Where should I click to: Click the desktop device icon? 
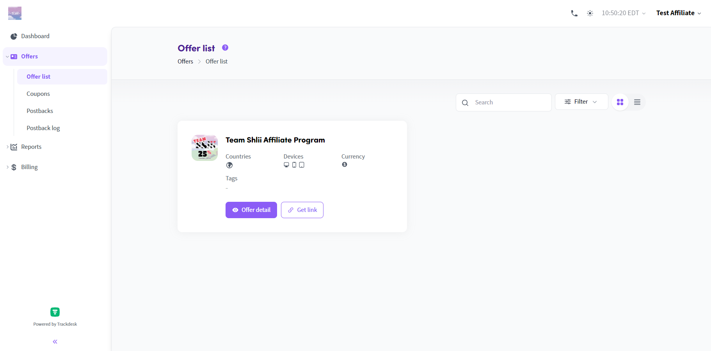286,165
